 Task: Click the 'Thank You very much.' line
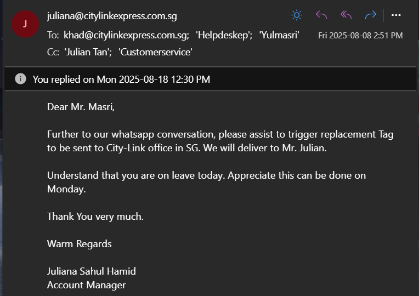coord(95,217)
